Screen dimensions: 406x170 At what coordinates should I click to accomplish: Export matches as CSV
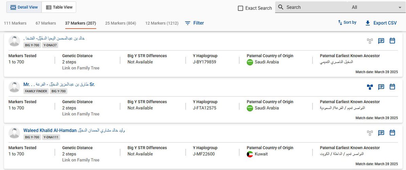pyautogui.click(x=381, y=23)
